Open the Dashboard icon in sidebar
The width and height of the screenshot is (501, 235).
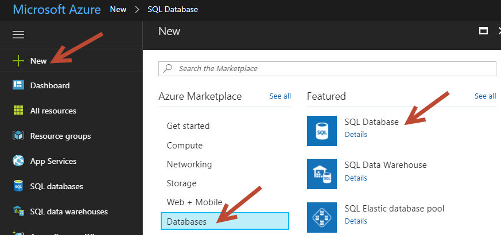18,85
